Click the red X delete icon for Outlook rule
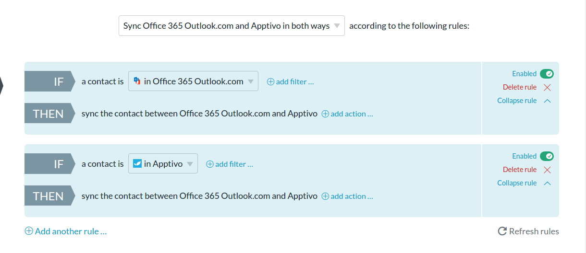The image size is (586, 253). tap(547, 88)
